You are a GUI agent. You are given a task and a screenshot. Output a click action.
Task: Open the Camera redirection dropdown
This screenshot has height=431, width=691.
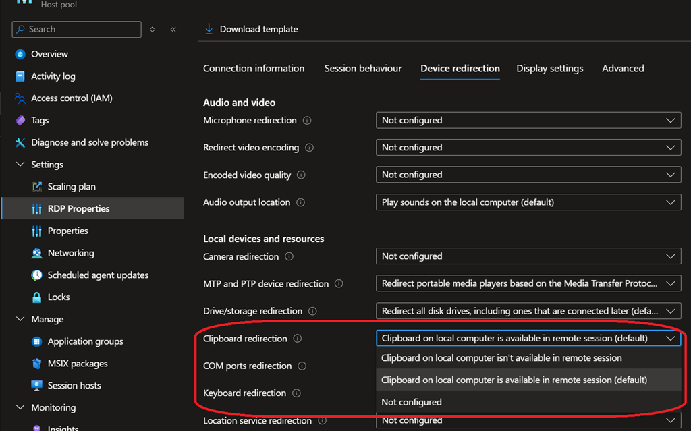coord(528,256)
